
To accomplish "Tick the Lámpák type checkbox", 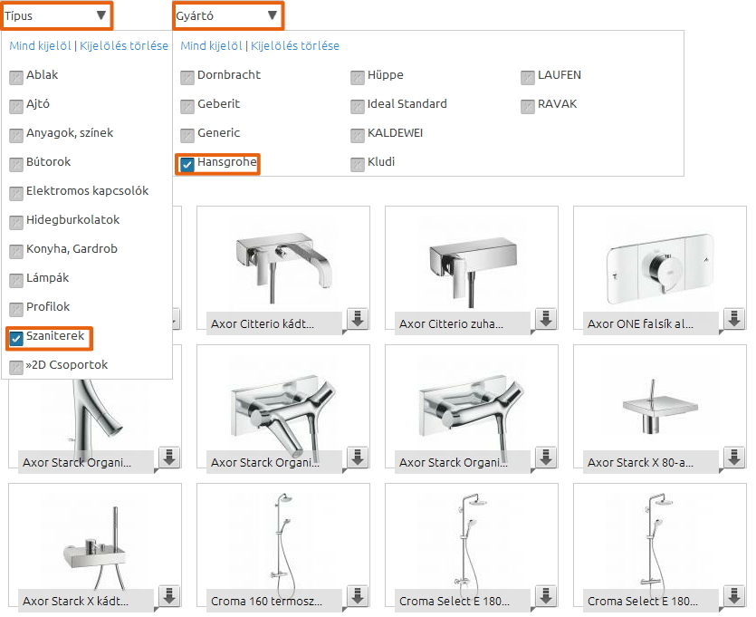I will click(x=16, y=280).
